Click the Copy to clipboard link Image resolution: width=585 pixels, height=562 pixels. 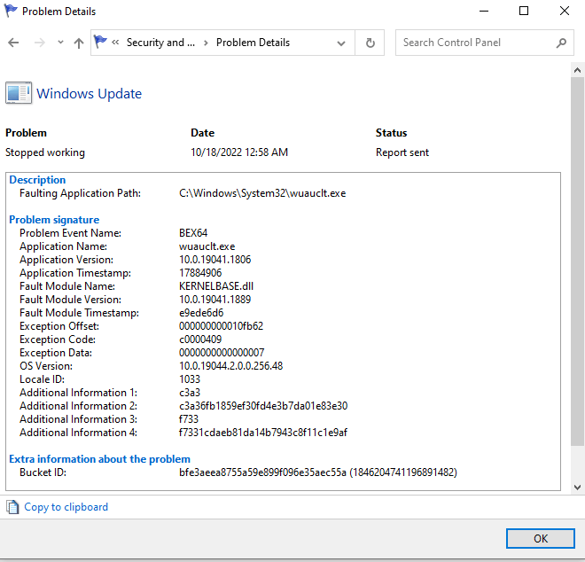[66, 507]
